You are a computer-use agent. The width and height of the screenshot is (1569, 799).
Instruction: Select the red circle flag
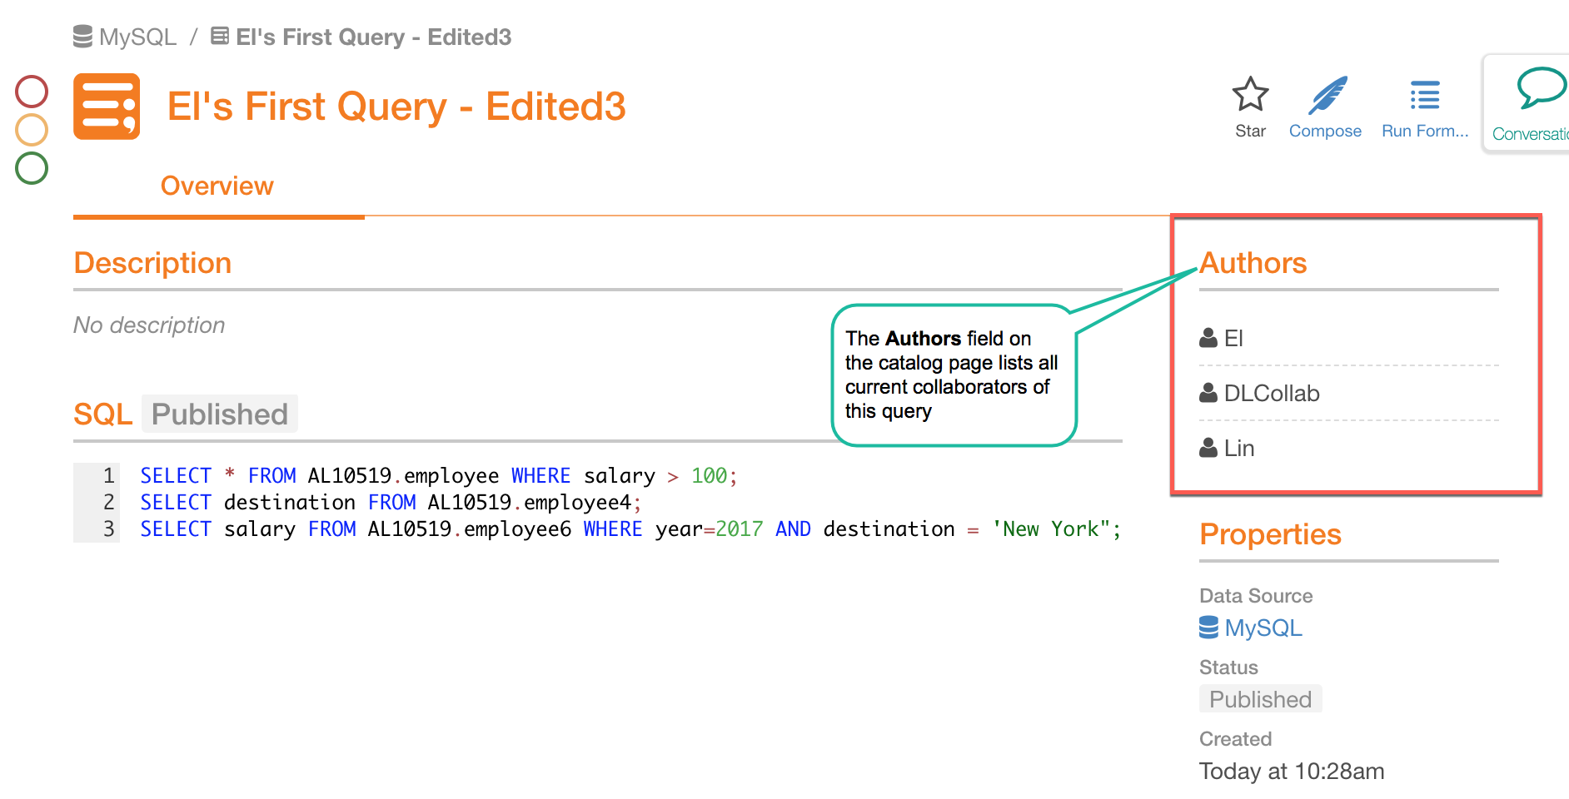(32, 92)
